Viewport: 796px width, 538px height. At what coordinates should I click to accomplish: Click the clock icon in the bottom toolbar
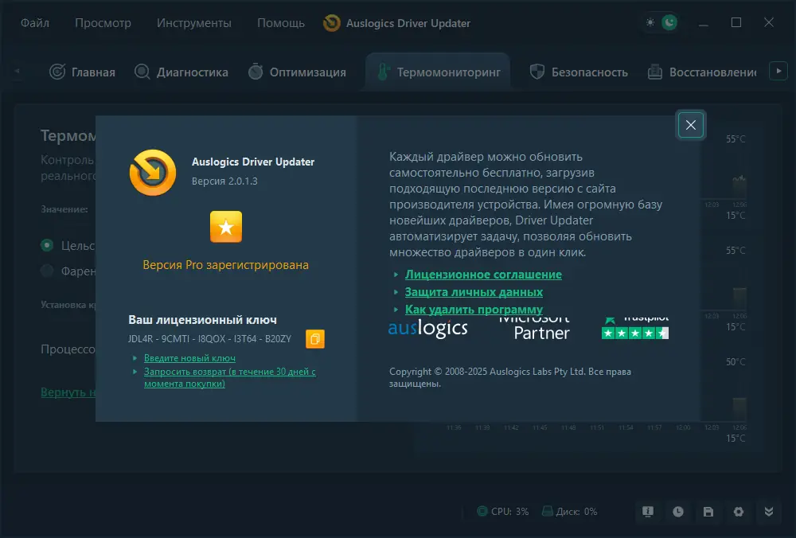[678, 512]
